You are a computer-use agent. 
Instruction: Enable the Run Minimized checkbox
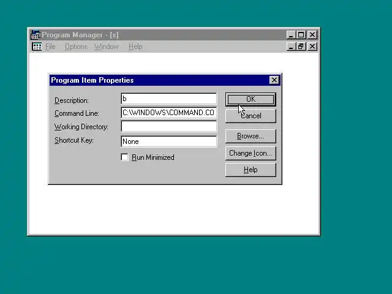[124, 157]
